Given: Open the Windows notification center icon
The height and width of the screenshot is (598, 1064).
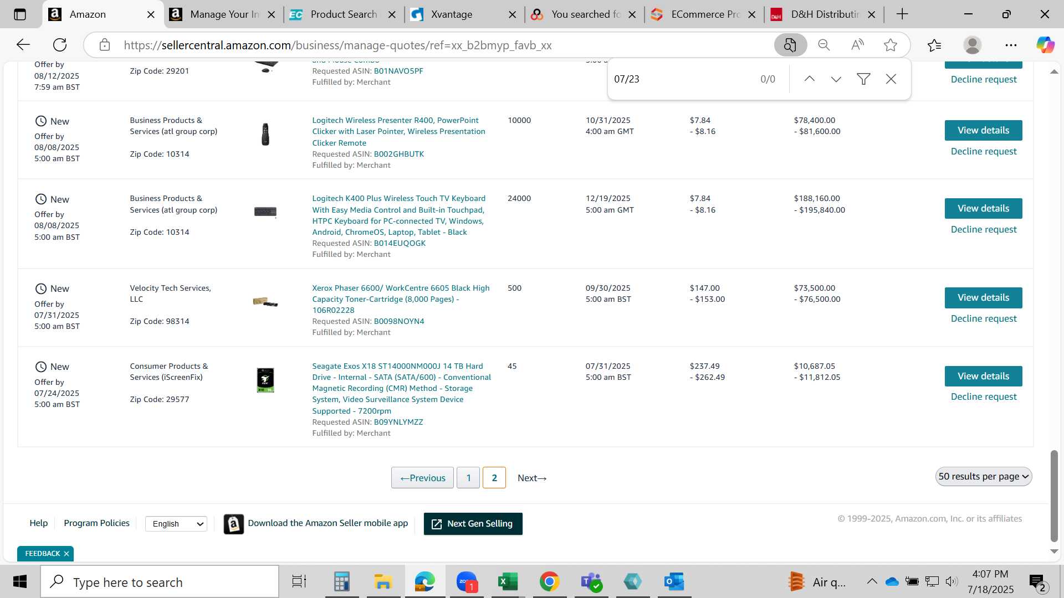Looking at the screenshot, I should pyautogui.click(x=1037, y=582).
